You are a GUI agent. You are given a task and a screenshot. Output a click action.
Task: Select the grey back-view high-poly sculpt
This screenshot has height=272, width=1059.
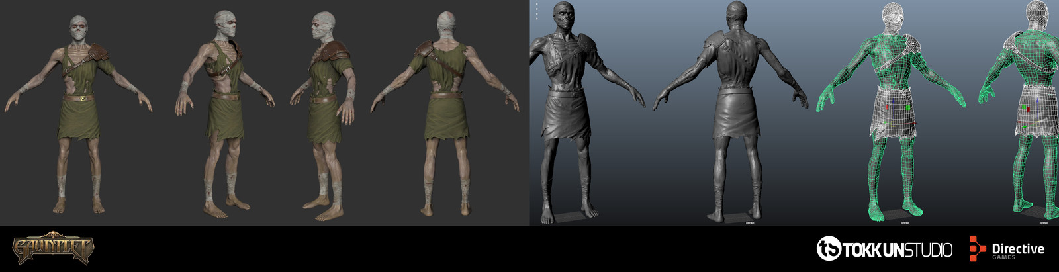coord(731,113)
